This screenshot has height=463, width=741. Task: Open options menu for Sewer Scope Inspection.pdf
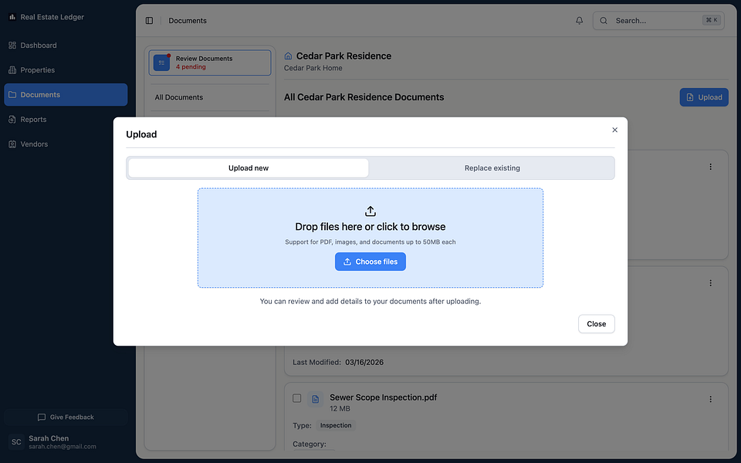(x=710, y=399)
